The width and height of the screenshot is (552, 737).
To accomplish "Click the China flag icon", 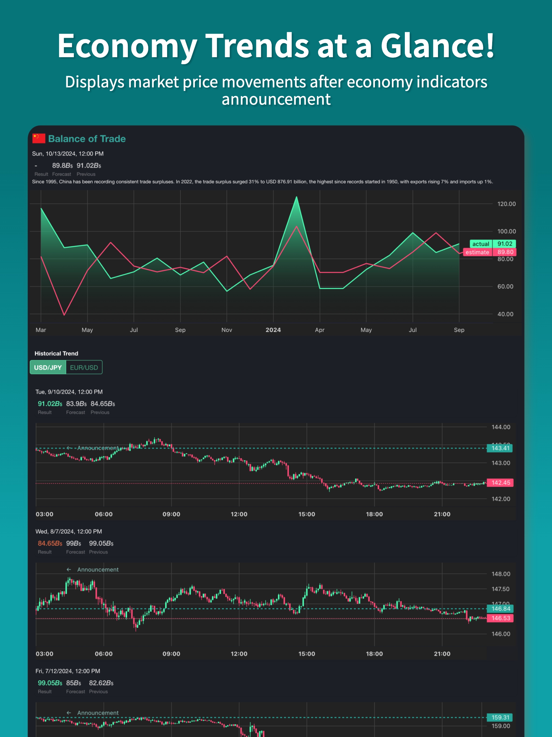I will coord(39,138).
